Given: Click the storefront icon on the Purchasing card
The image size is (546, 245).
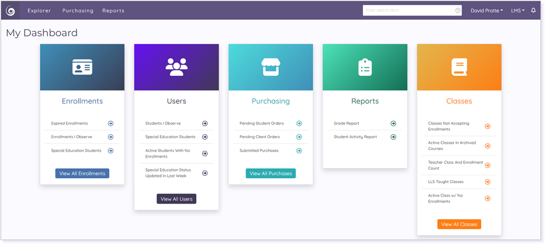Looking at the screenshot, I should pyautogui.click(x=271, y=67).
